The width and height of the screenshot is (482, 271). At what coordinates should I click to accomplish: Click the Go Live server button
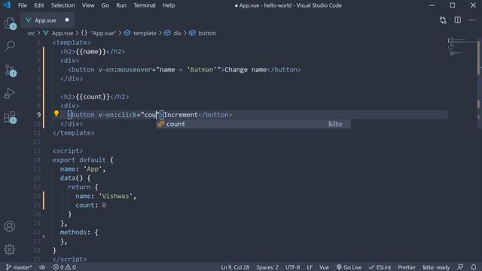(349, 267)
